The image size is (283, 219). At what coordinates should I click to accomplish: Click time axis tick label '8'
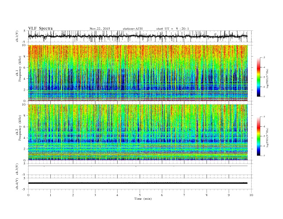pyautogui.click(x=207, y=195)
